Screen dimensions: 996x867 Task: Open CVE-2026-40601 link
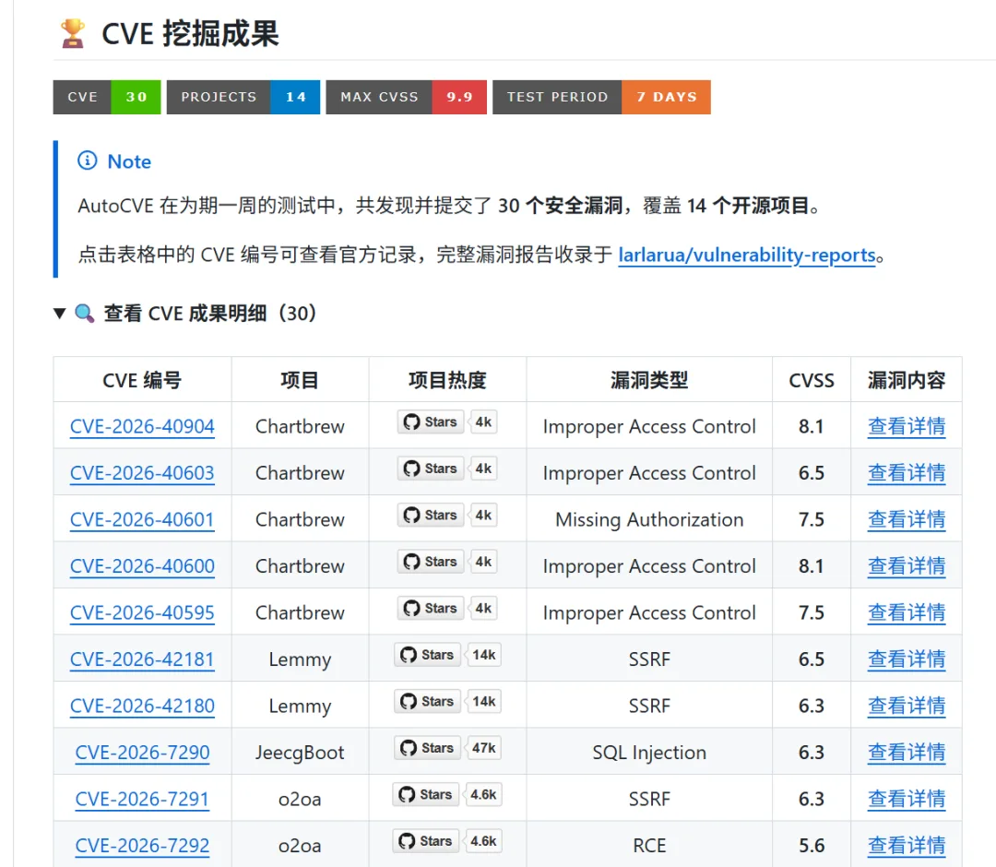[142, 519]
